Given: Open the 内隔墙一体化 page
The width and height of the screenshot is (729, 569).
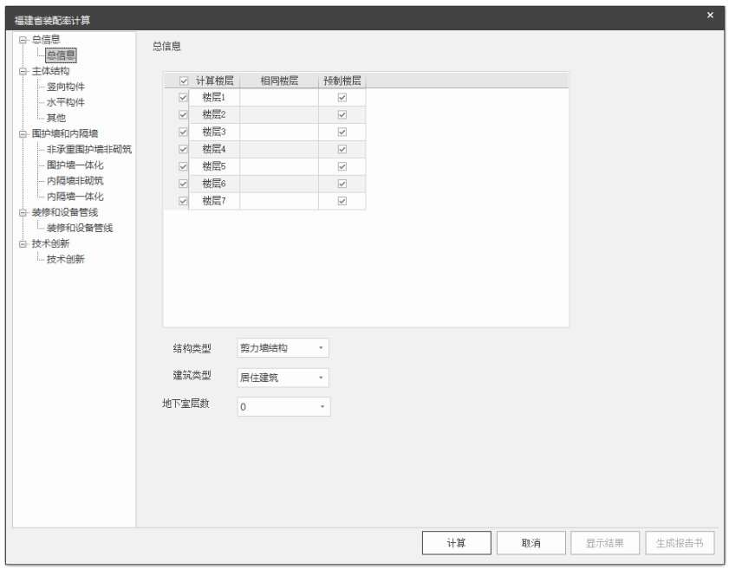Looking at the screenshot, I should click(x=75, y=197).
